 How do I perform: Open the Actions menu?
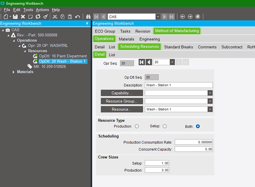pos(42,10)
